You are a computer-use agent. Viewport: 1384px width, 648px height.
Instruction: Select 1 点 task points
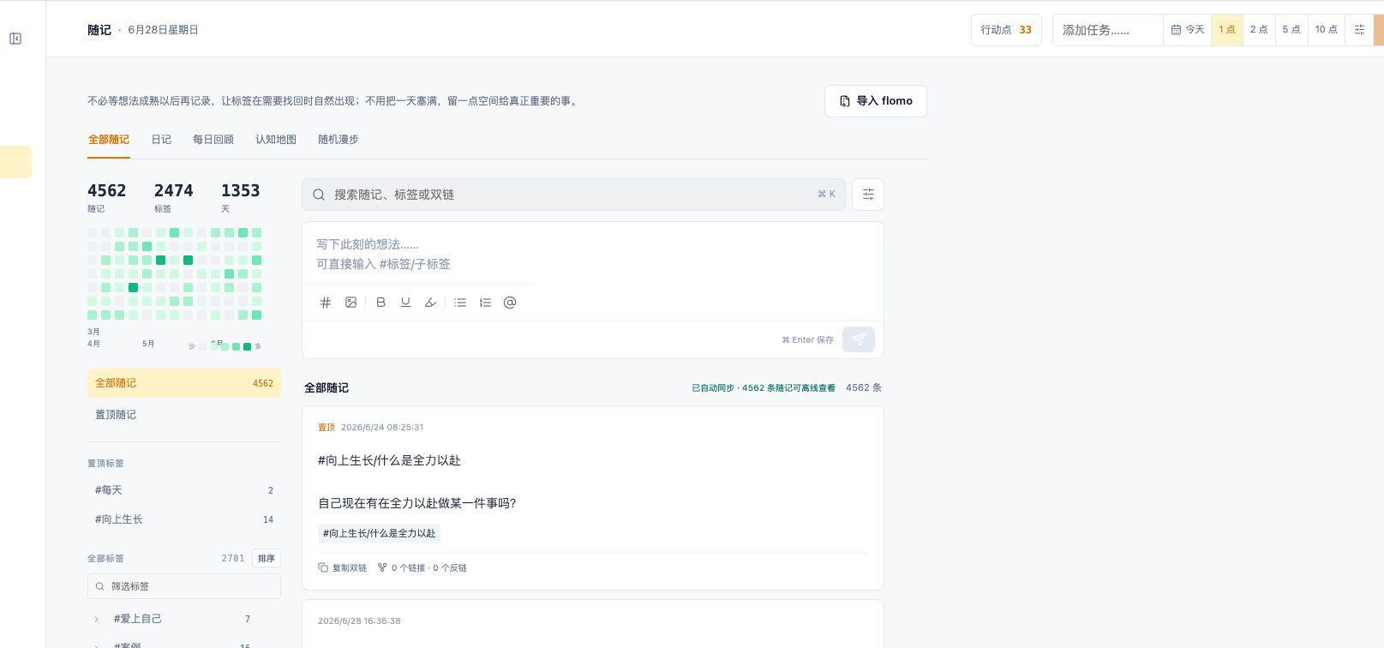point(1227,29)
